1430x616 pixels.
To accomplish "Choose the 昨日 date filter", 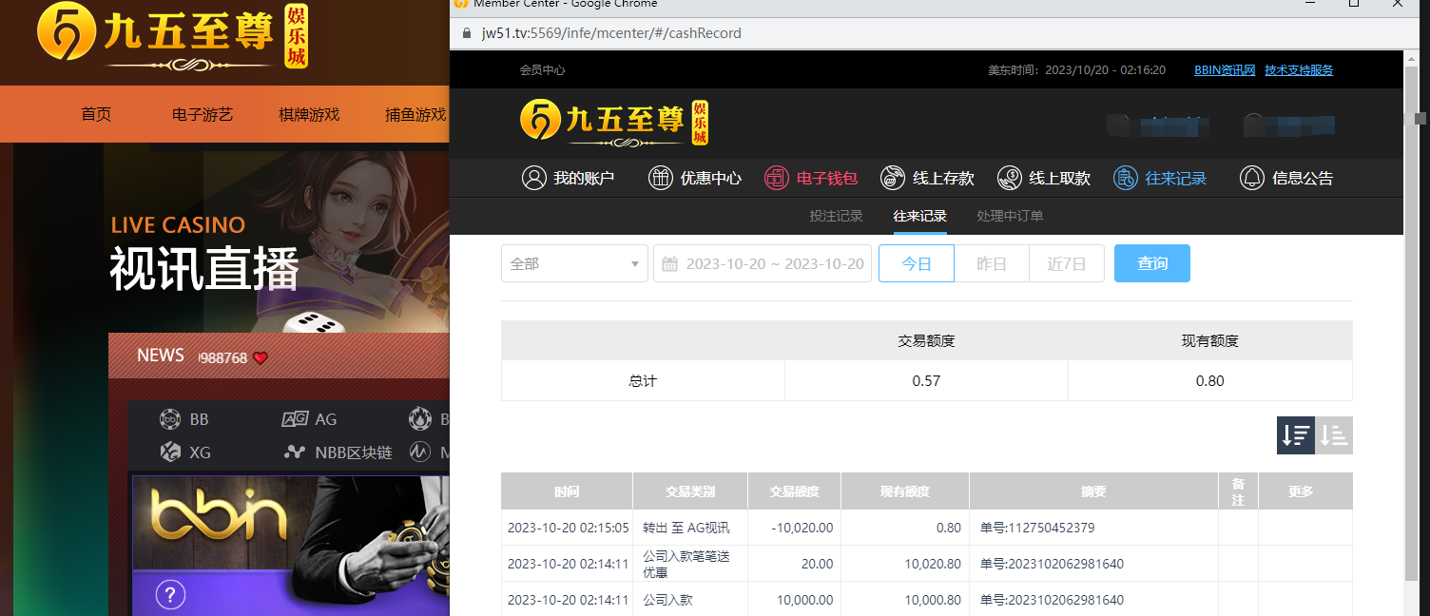I will (991, 263).
